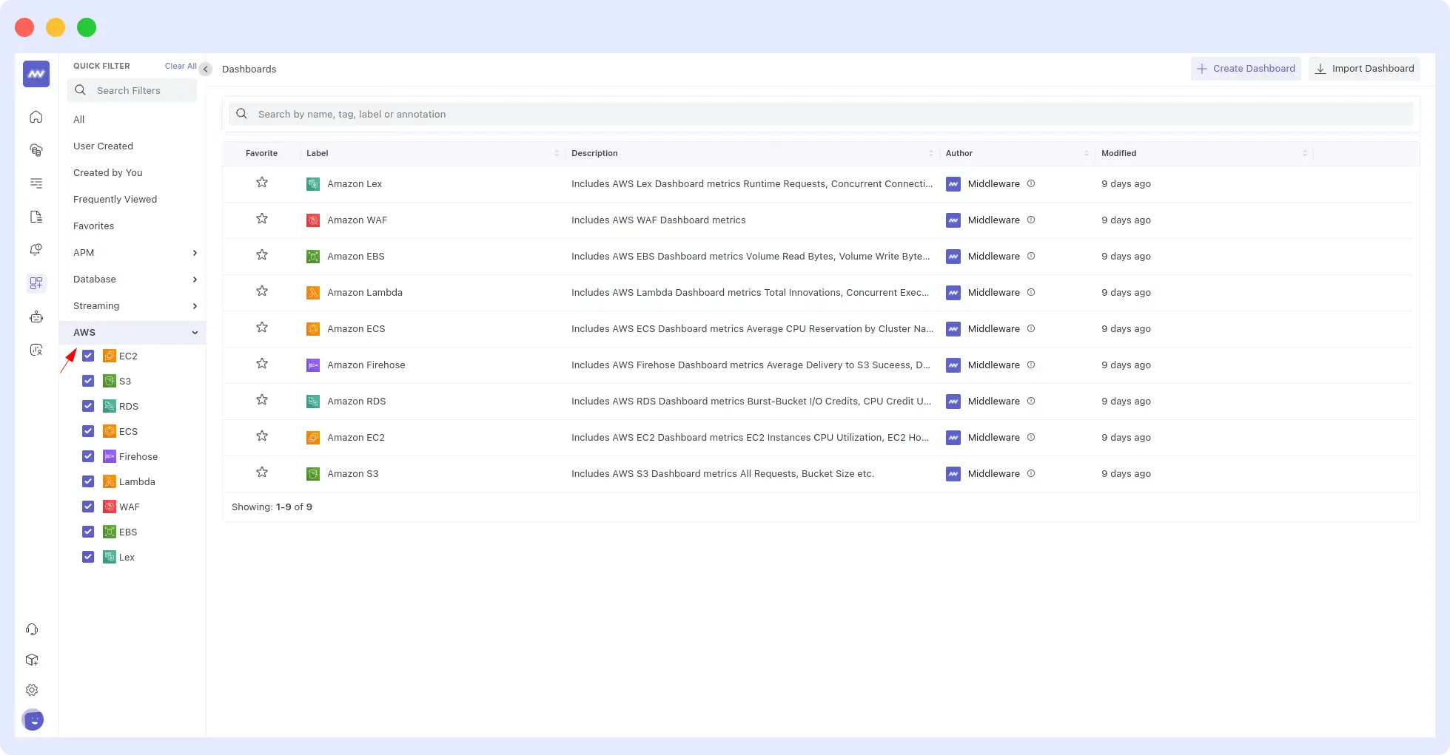Uncheck the EC2 filter checkbox

tap(88, 356)
